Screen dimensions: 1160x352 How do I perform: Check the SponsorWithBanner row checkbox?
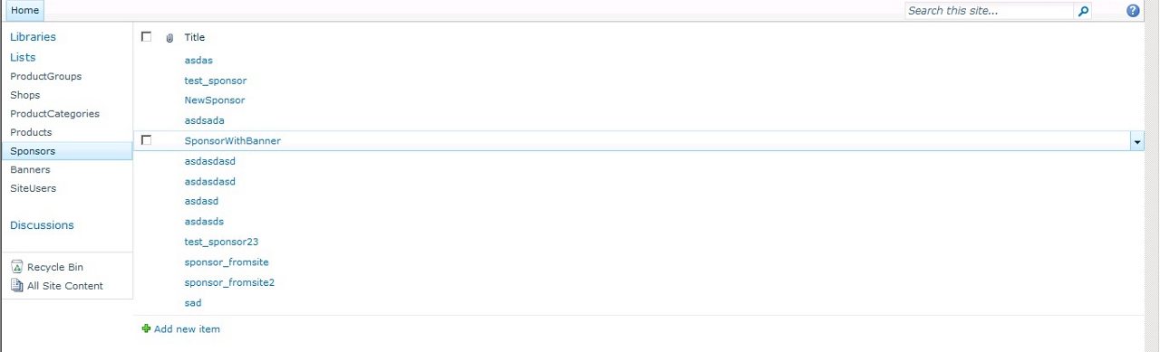coord(146,140)
